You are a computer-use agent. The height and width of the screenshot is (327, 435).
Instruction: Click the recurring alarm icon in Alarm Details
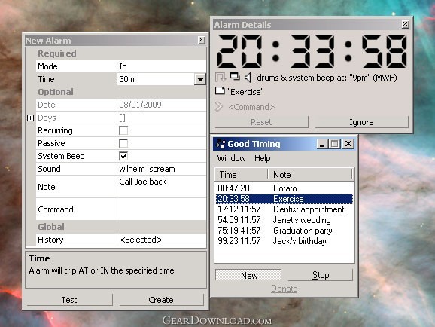(221, 77)
